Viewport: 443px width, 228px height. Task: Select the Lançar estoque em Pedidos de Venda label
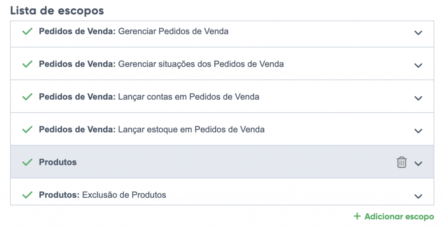click(x=152, y=130)
